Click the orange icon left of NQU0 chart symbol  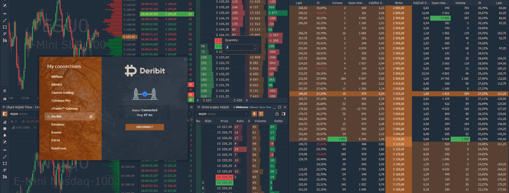[x=4, y=113]
